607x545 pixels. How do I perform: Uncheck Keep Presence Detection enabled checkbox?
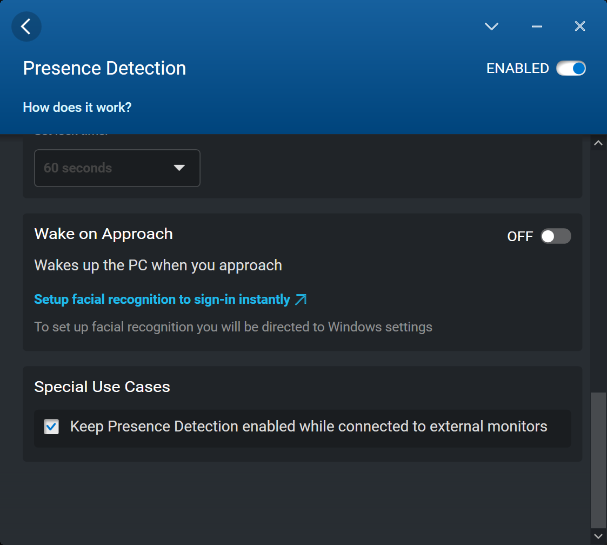[x=51, y=427]
